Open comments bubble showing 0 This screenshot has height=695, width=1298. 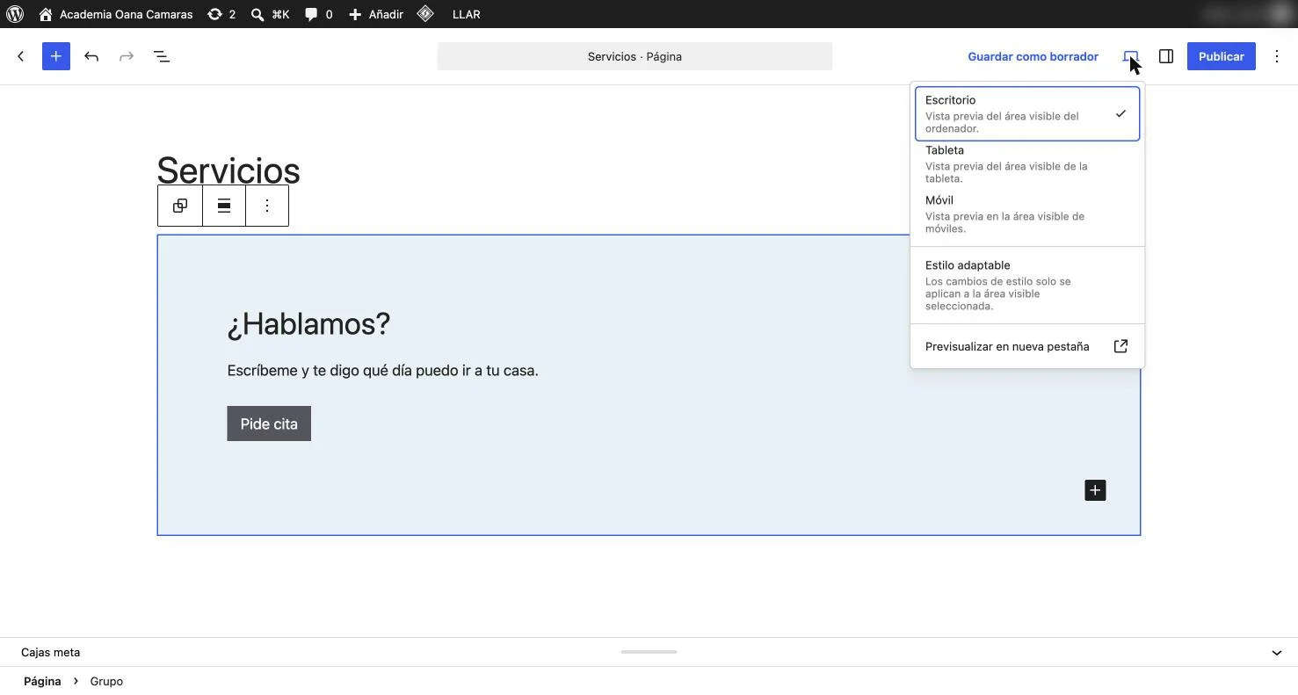pyautogui.click(x=318, y=14)
